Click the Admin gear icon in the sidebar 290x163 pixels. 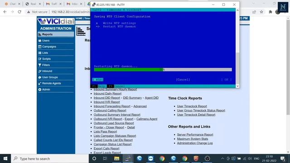pos(40,90)
